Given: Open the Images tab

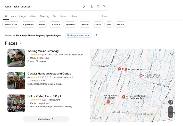Looking at the screenshot, I should (x=23, y=16).
